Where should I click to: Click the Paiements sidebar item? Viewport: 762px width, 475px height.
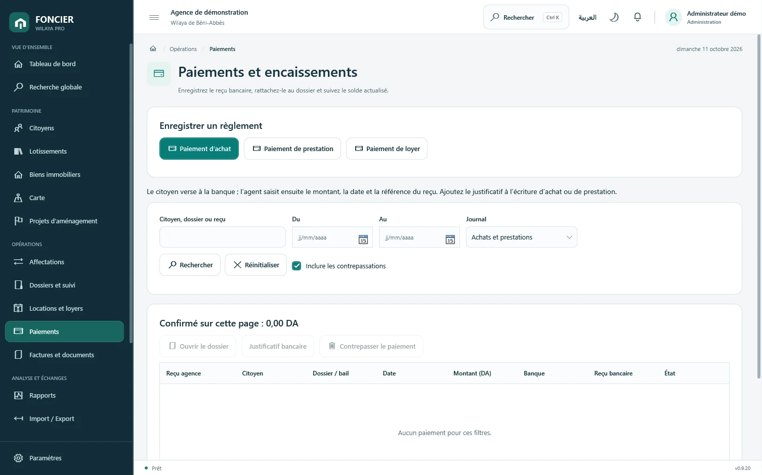click(x=64, y=332)
